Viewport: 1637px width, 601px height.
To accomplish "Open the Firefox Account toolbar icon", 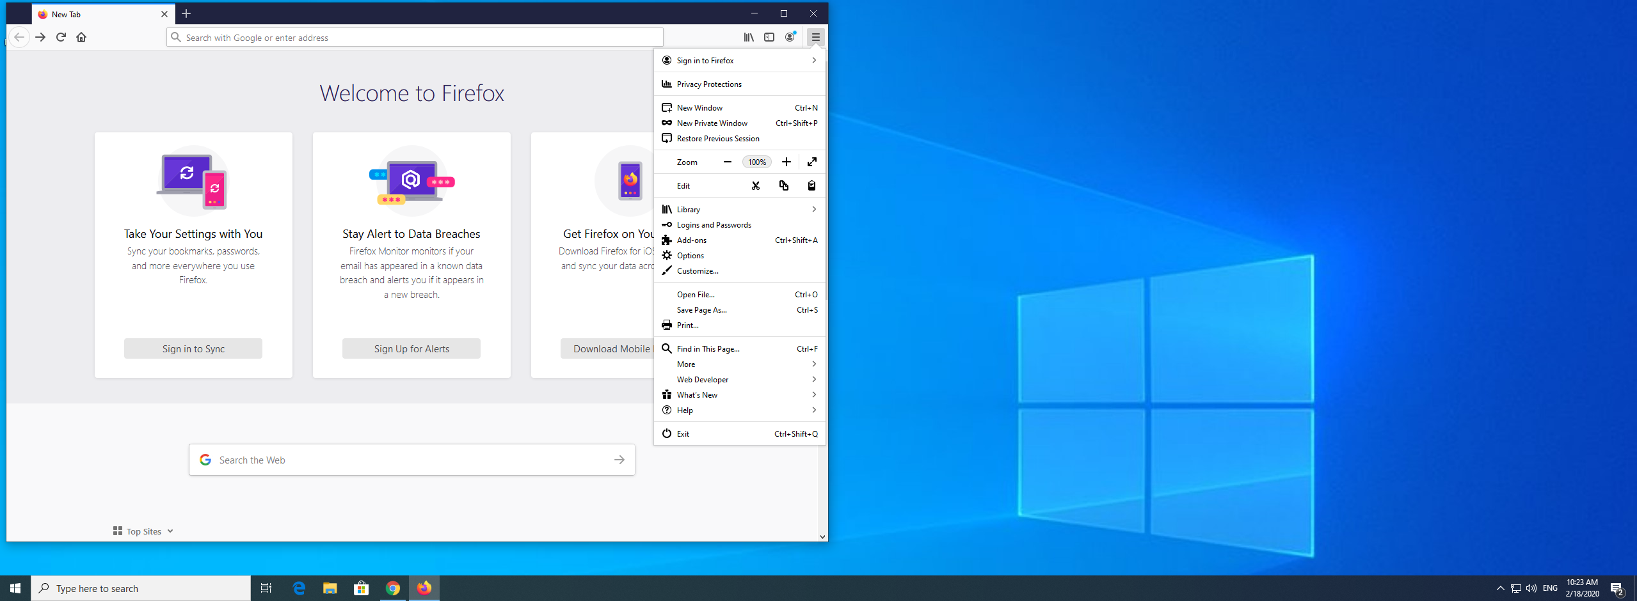I will click(790, 37).
